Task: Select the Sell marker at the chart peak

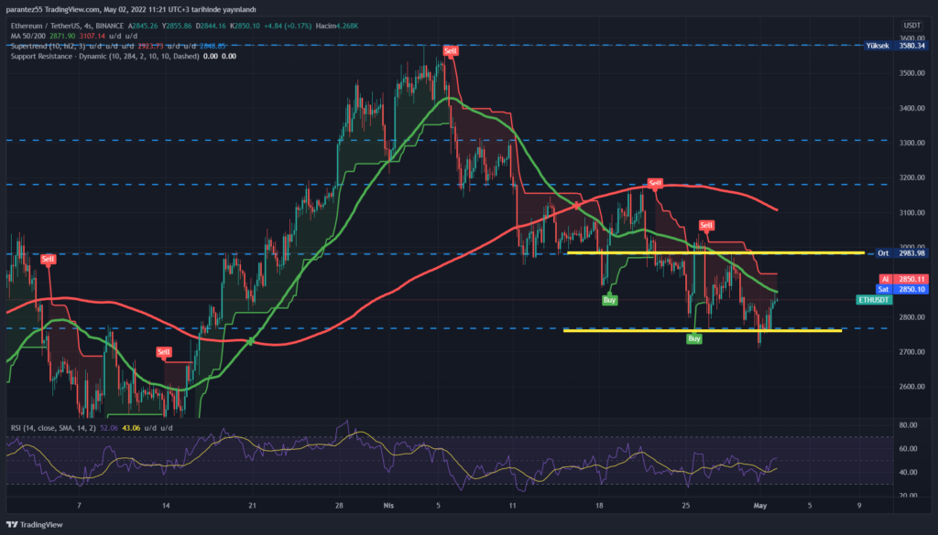Action: point(450,51)
